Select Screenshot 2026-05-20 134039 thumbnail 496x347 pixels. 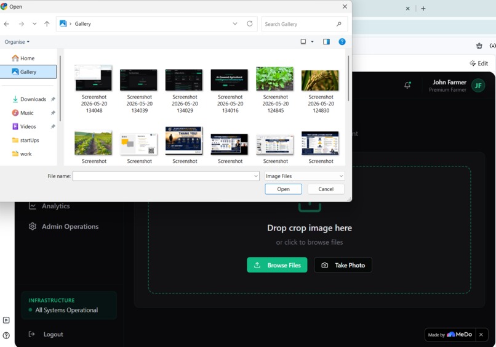(138, 80)
